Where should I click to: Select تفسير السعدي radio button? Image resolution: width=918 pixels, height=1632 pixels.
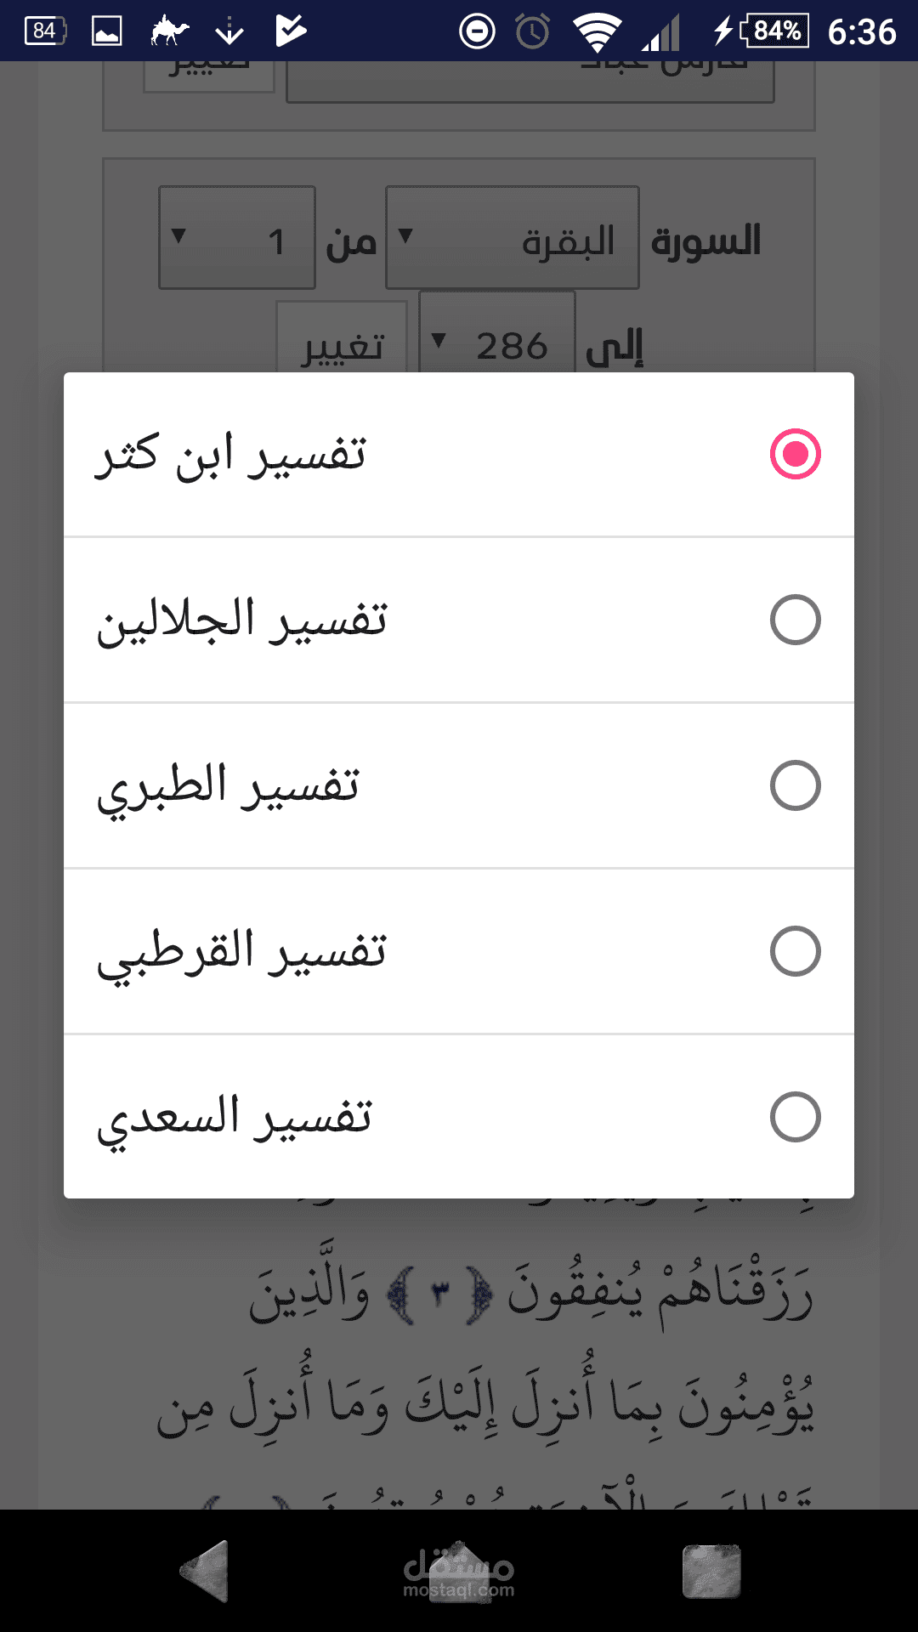(795, 1117)
